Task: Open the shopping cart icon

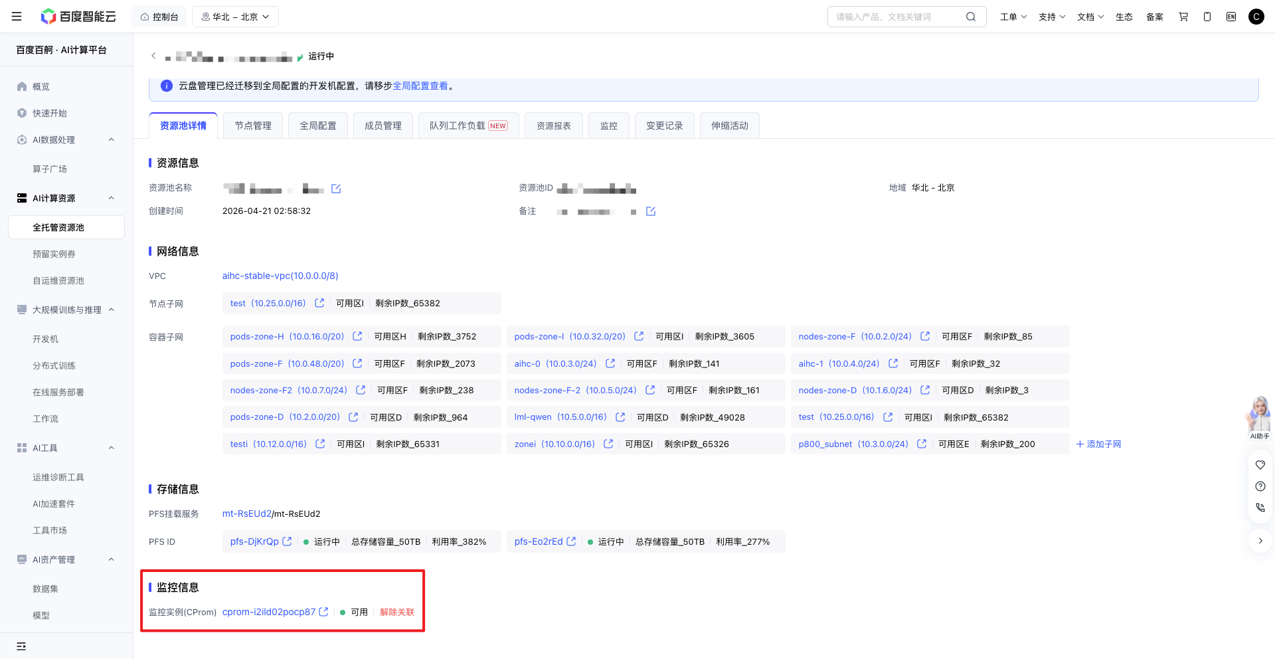Action: tap(1183, 17)
